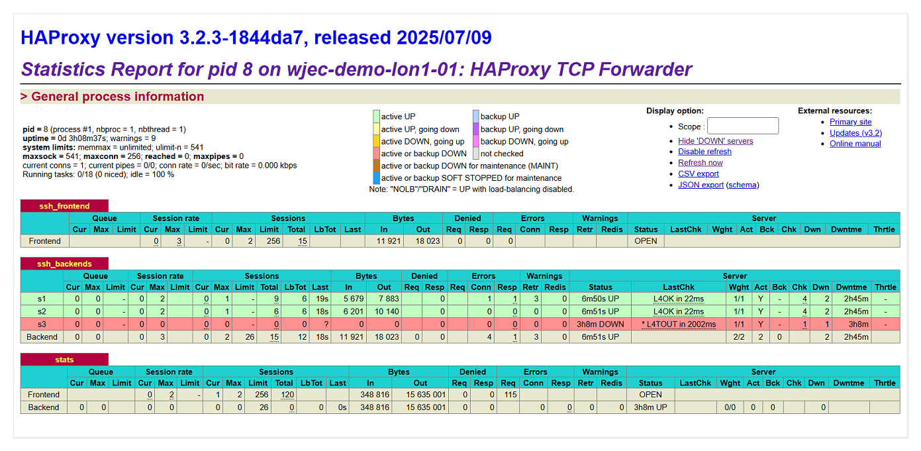The image size is (921, 451).
Task: Click the SOFT STOPPED legend color box
Action: (376, 178)
